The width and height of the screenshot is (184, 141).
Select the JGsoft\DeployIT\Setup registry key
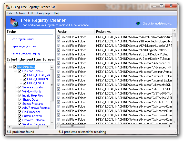[x=133, y=59]
